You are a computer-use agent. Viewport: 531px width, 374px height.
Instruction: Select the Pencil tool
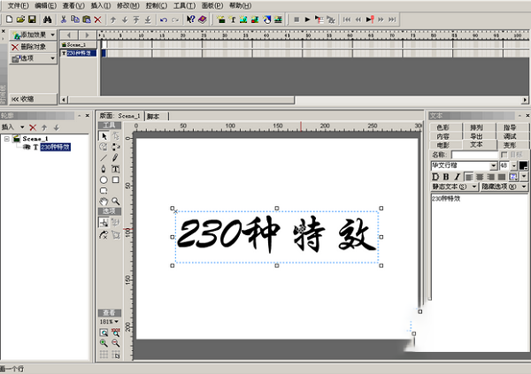115,157
